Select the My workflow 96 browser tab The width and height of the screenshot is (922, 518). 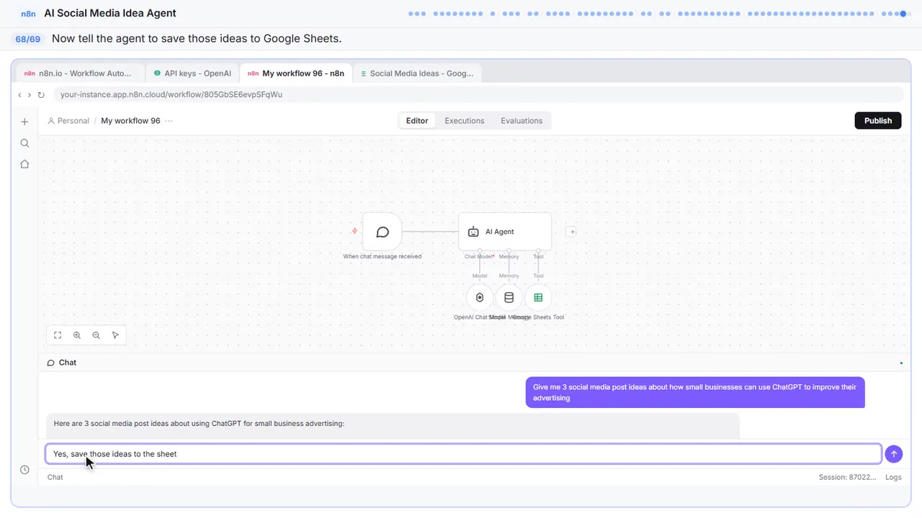[x=296, y=73]
